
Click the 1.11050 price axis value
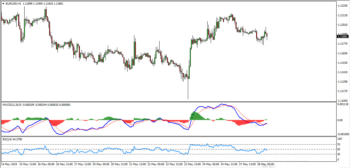point(343,101)
